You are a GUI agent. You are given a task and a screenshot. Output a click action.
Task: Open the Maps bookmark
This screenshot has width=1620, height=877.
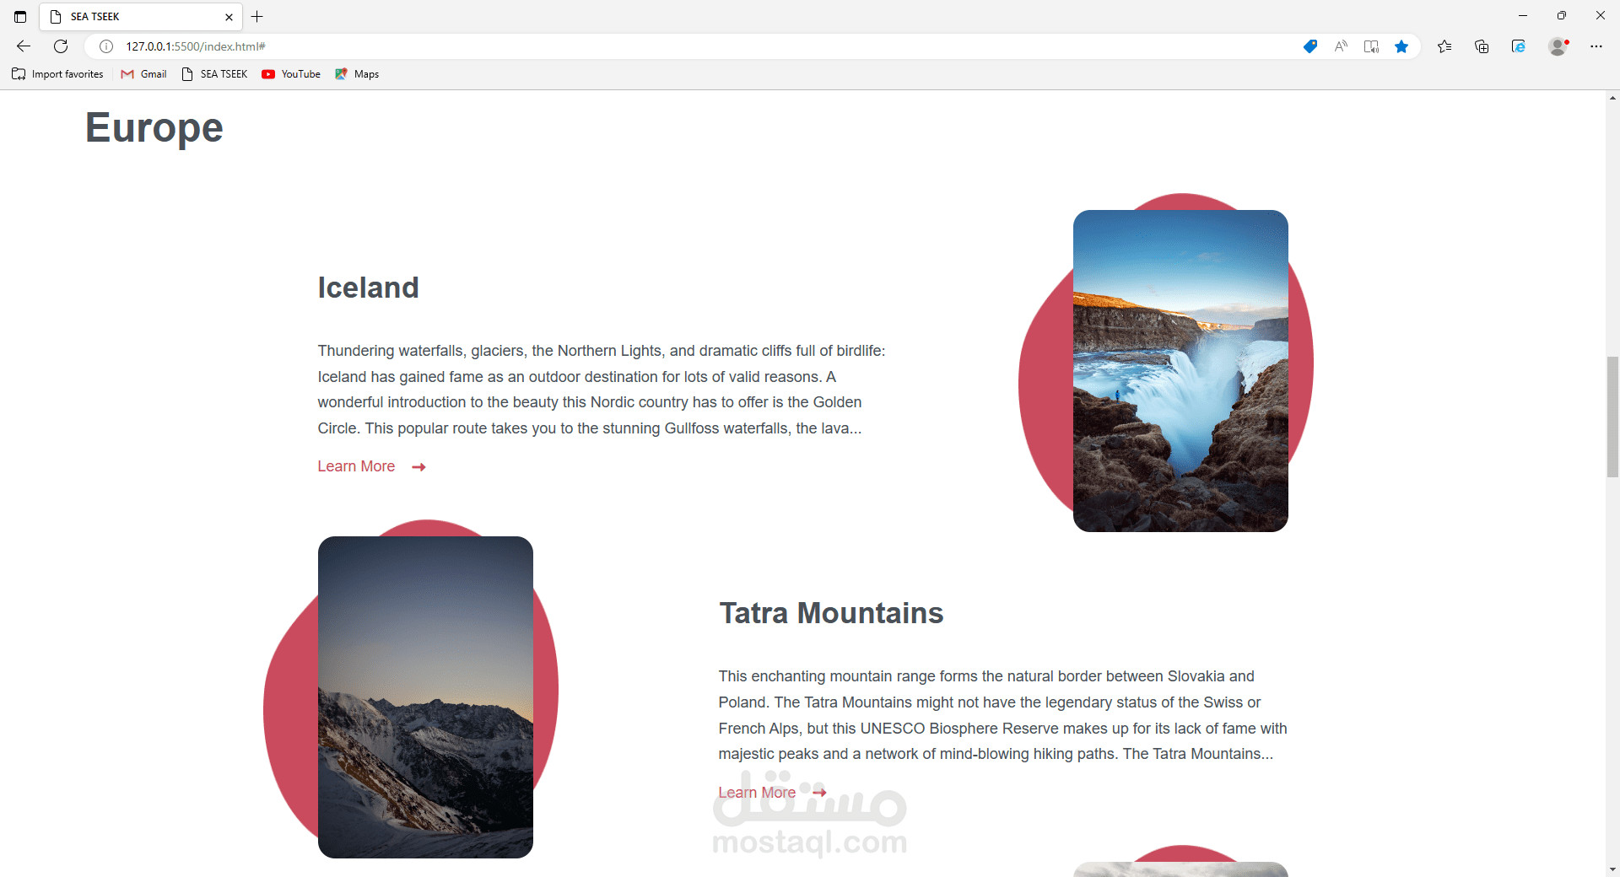coord(357,74)
